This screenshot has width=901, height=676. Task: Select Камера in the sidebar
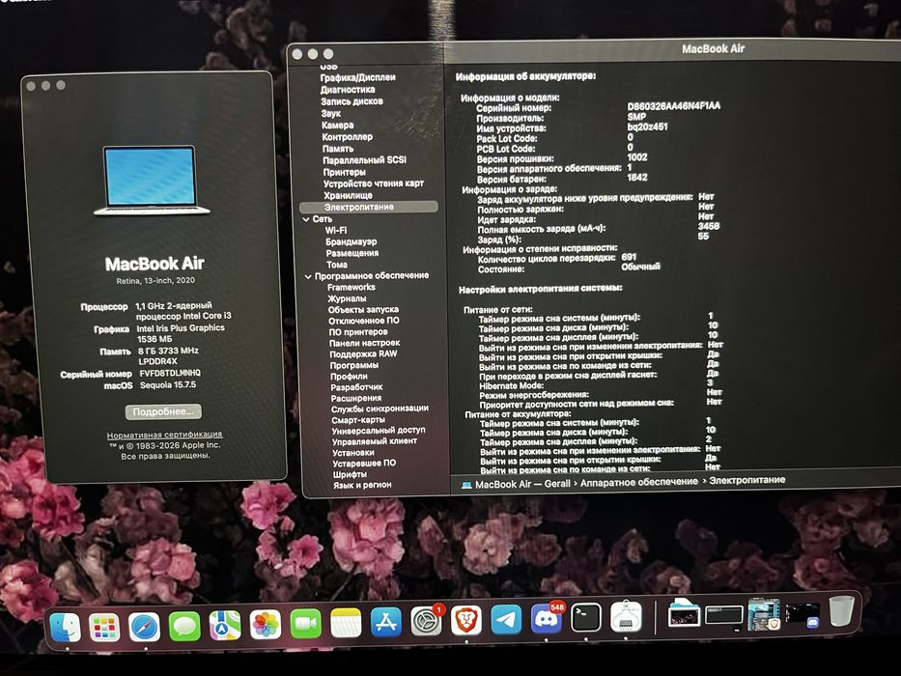[x=338, y=125]
